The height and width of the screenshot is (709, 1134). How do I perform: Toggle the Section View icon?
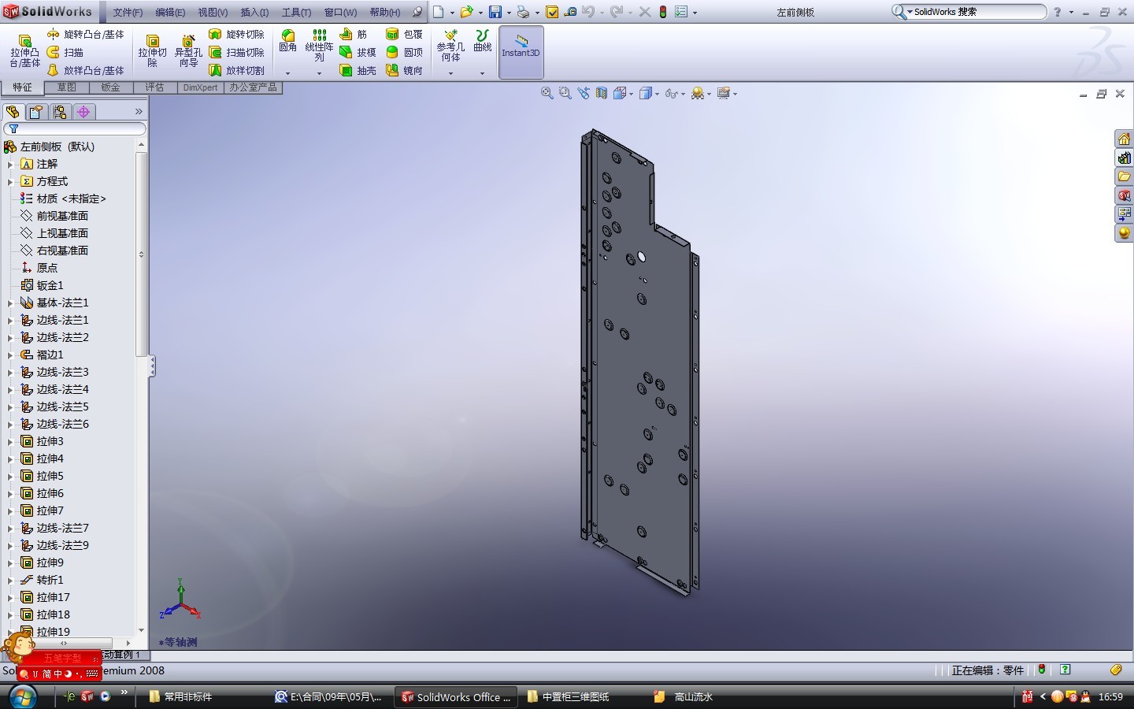(x=602, y=93)
